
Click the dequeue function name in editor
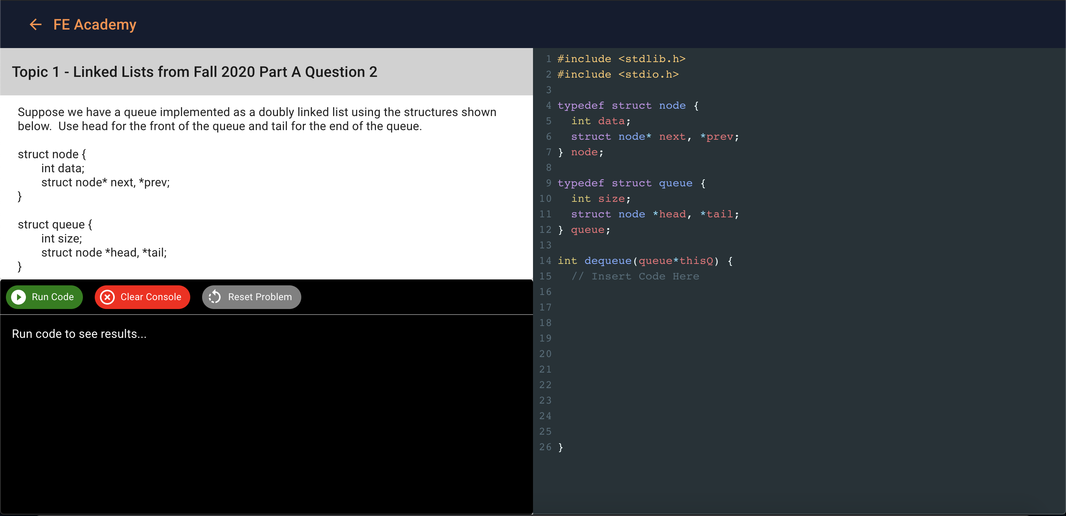607,261
